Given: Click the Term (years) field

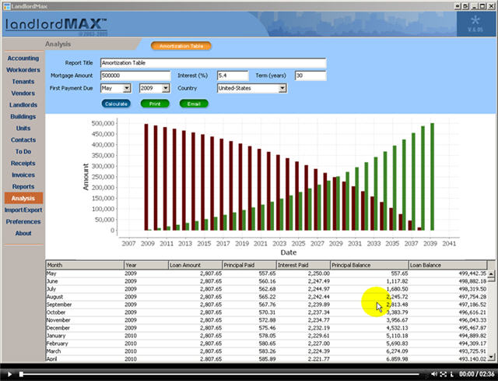Looking at the screenshot, I should (x=310, y=76).
